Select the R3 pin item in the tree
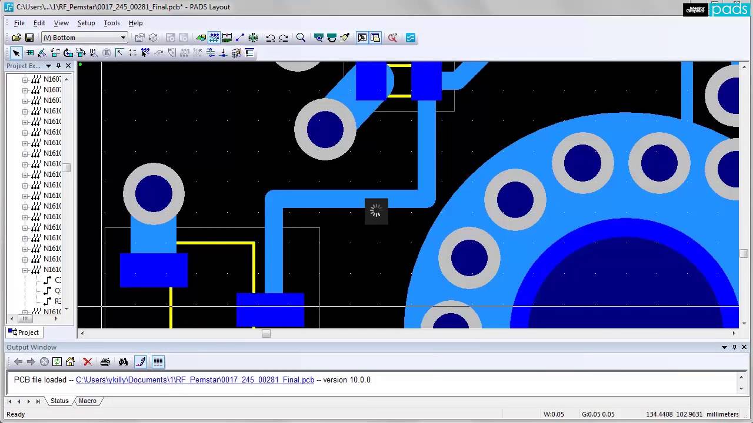 click(x=53, y=301)
